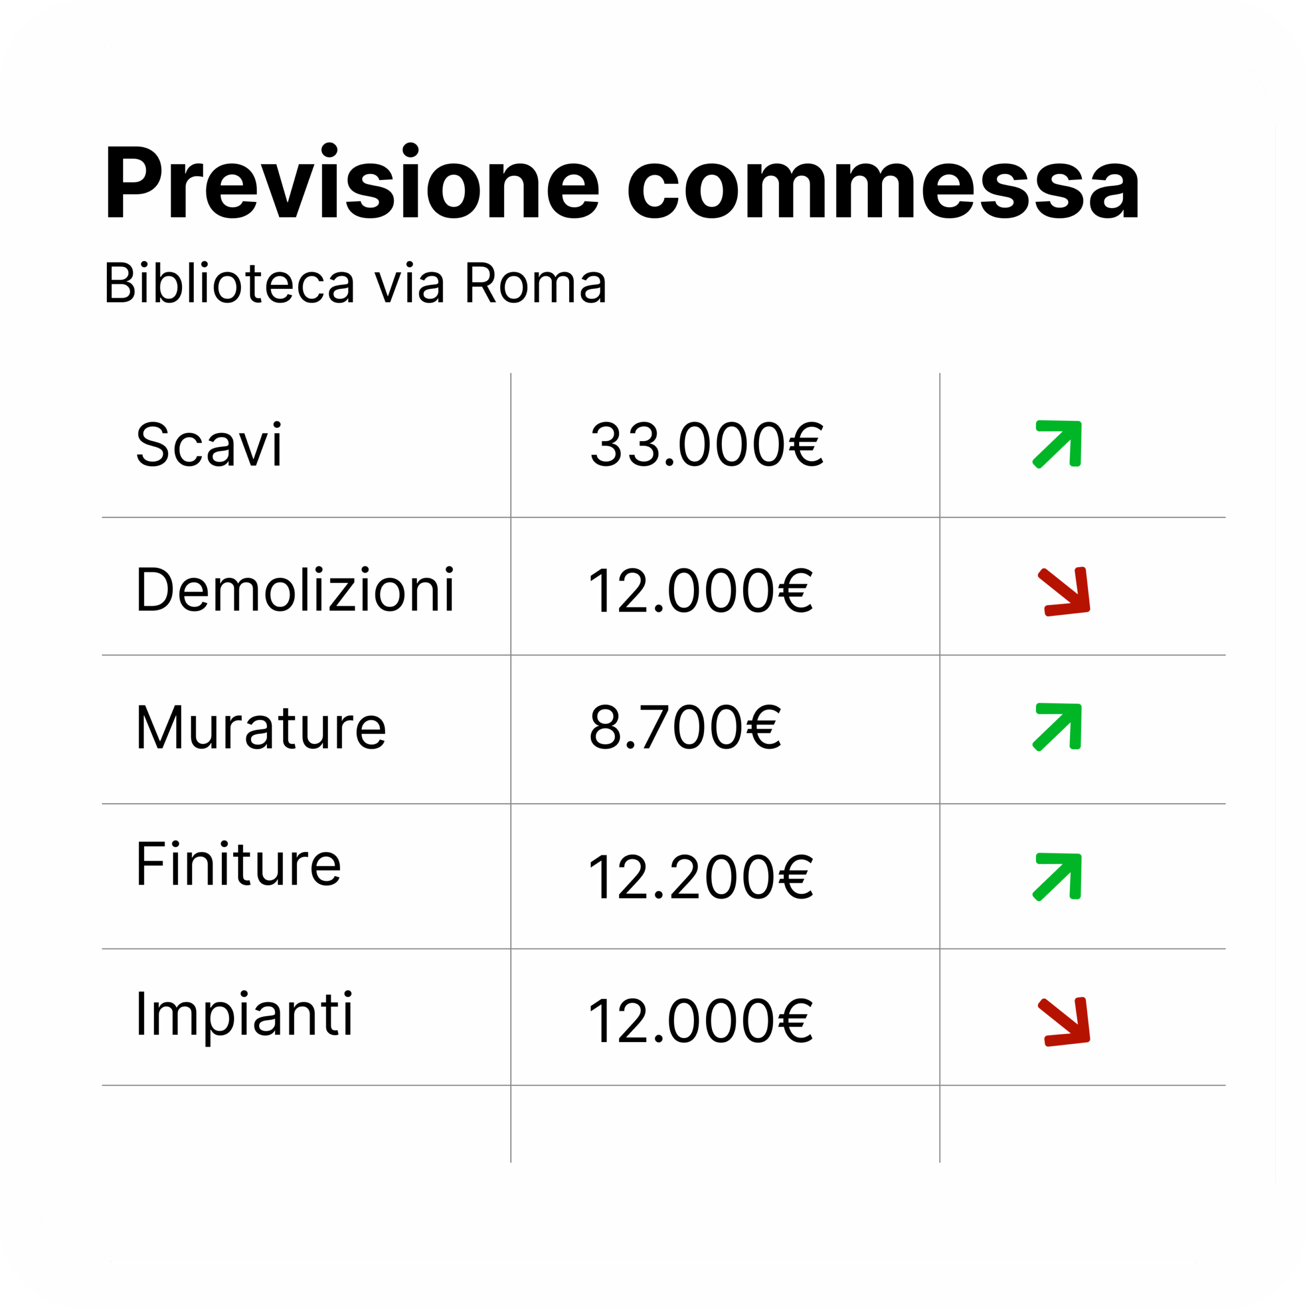
Task: Click the green up arrow in Finiture row
Action: point(1057,877)
